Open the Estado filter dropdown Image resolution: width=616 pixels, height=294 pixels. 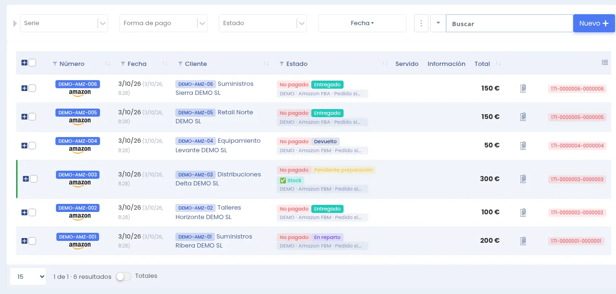point(263,23)
